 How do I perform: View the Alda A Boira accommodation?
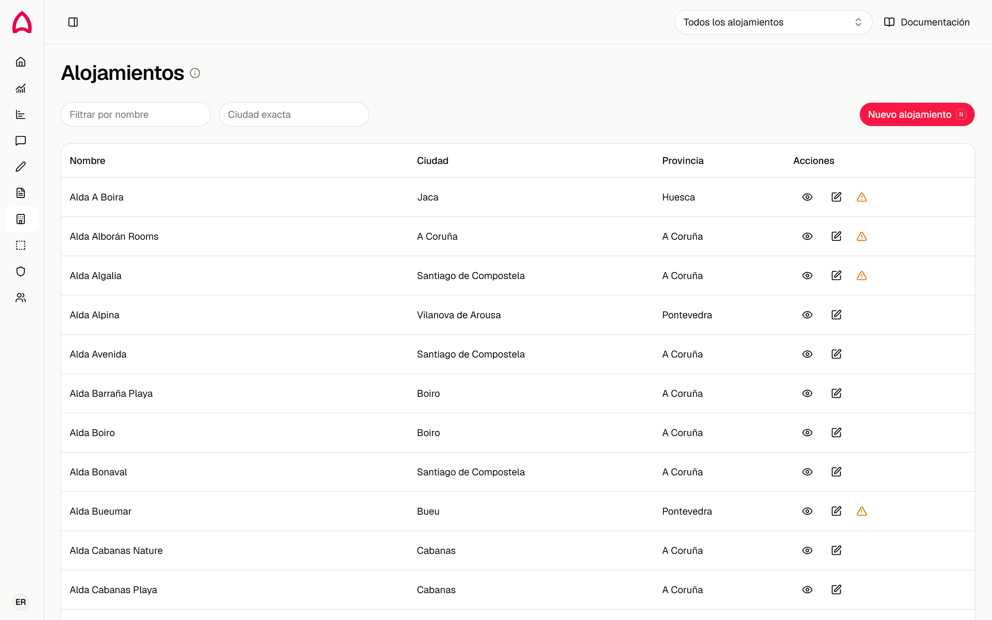point(807,197)
